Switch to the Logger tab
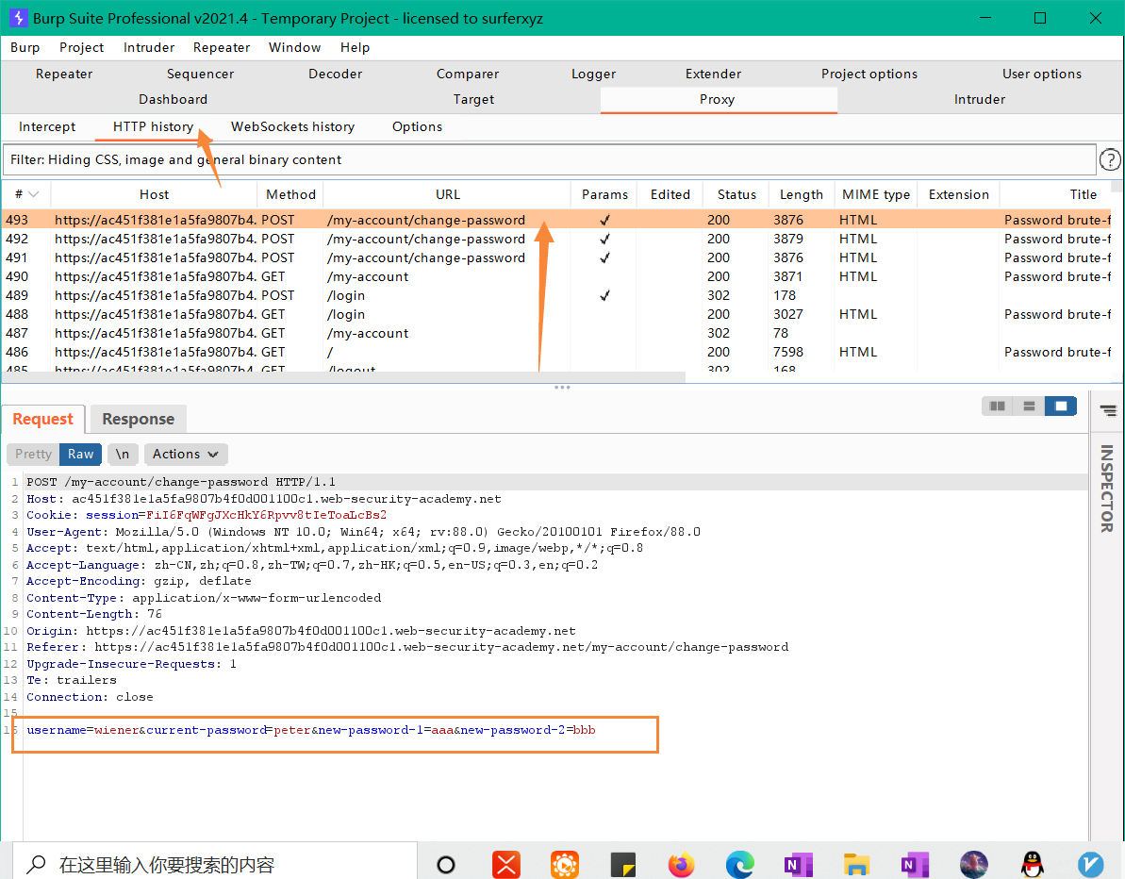The image size is (1125, 879). [x=593, y=74]
